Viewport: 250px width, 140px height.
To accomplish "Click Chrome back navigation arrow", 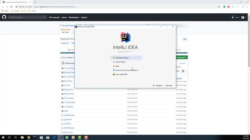I will pos(3,7).
